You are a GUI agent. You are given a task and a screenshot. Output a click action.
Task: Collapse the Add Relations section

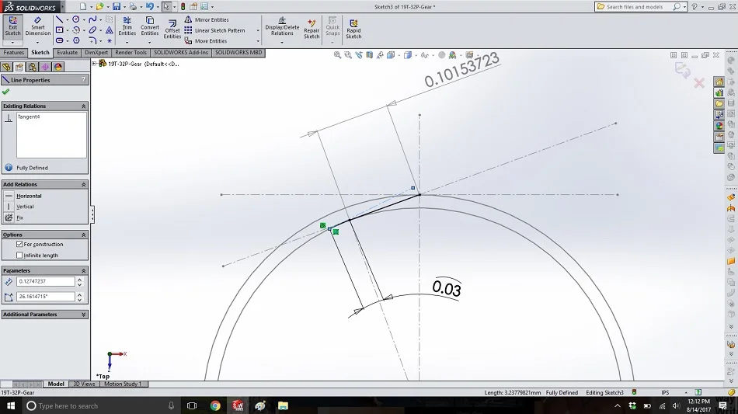click(x=84, y=184)
